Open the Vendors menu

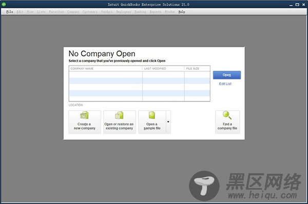(107, 12)
